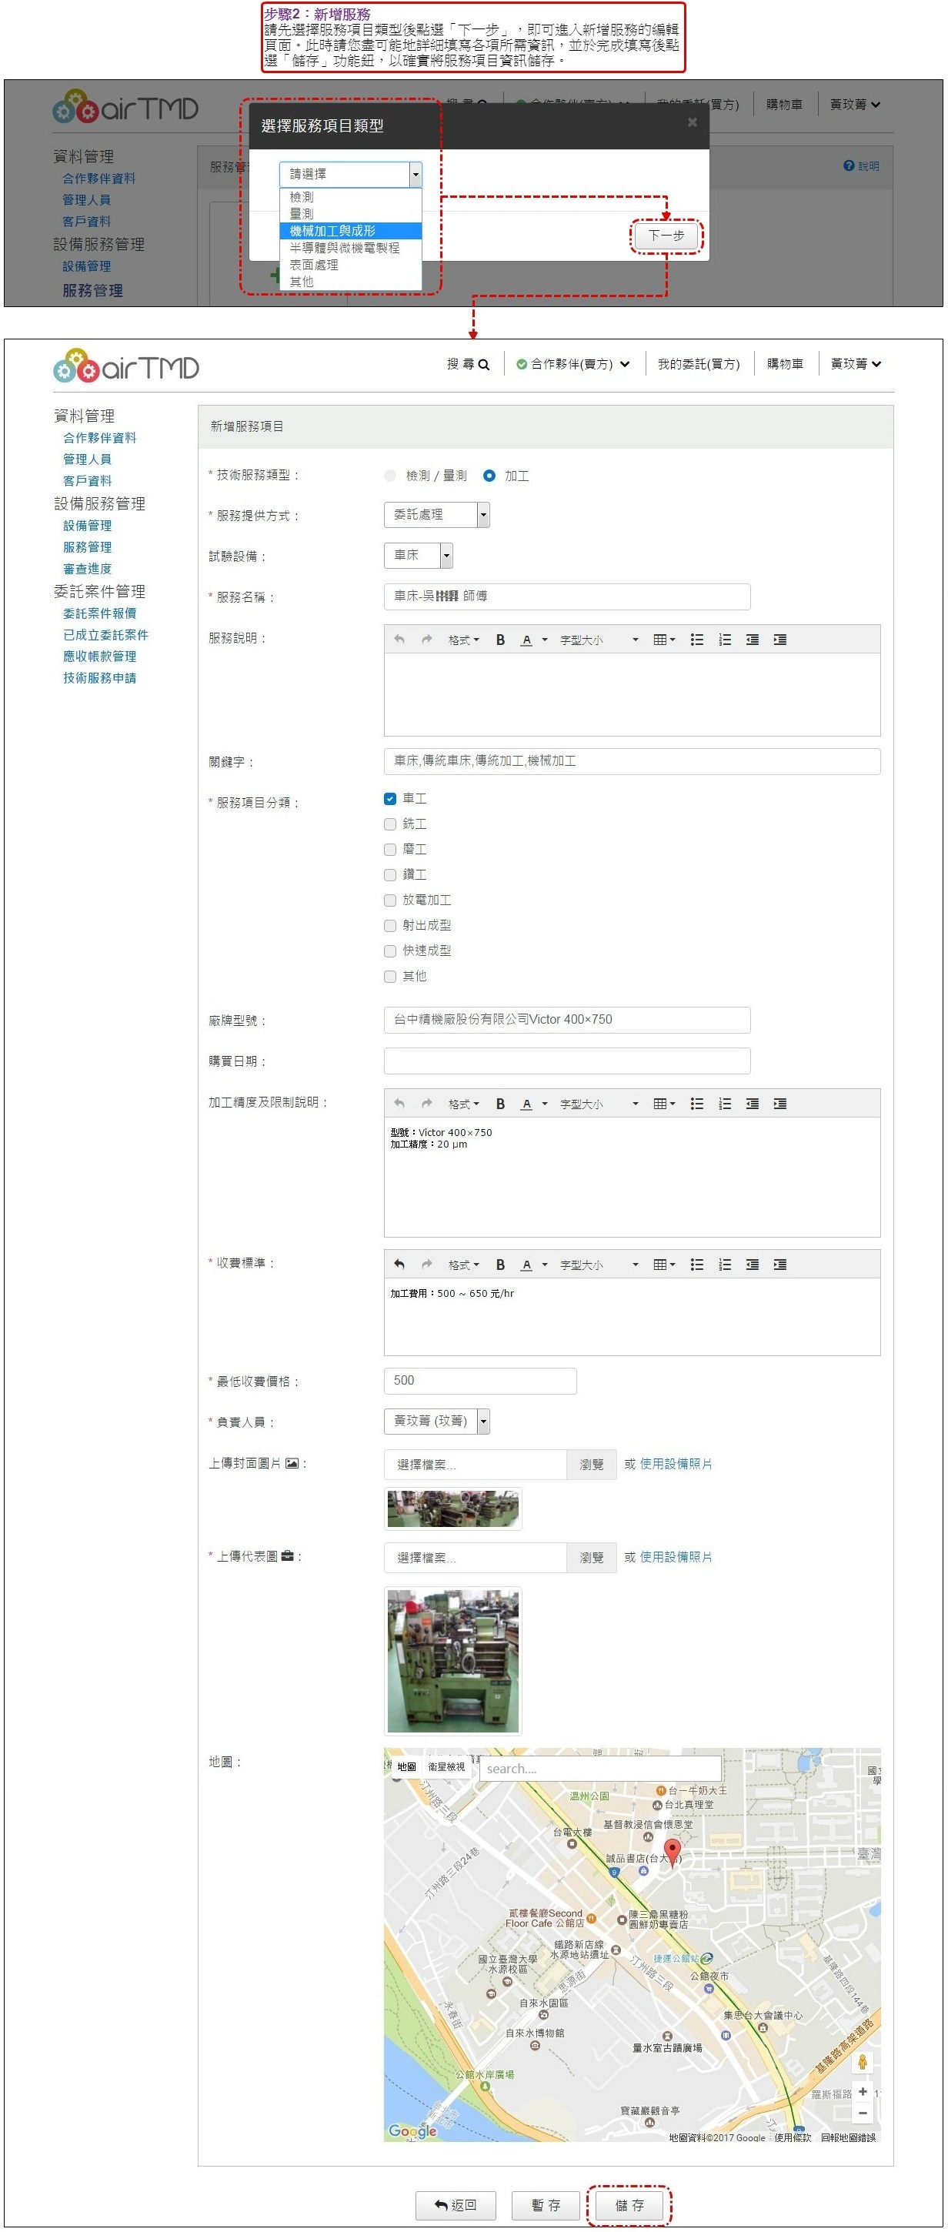This screenshot has width=948, height=2232.
Task: Zoom in on the map with plus button
Action: 863,2092
